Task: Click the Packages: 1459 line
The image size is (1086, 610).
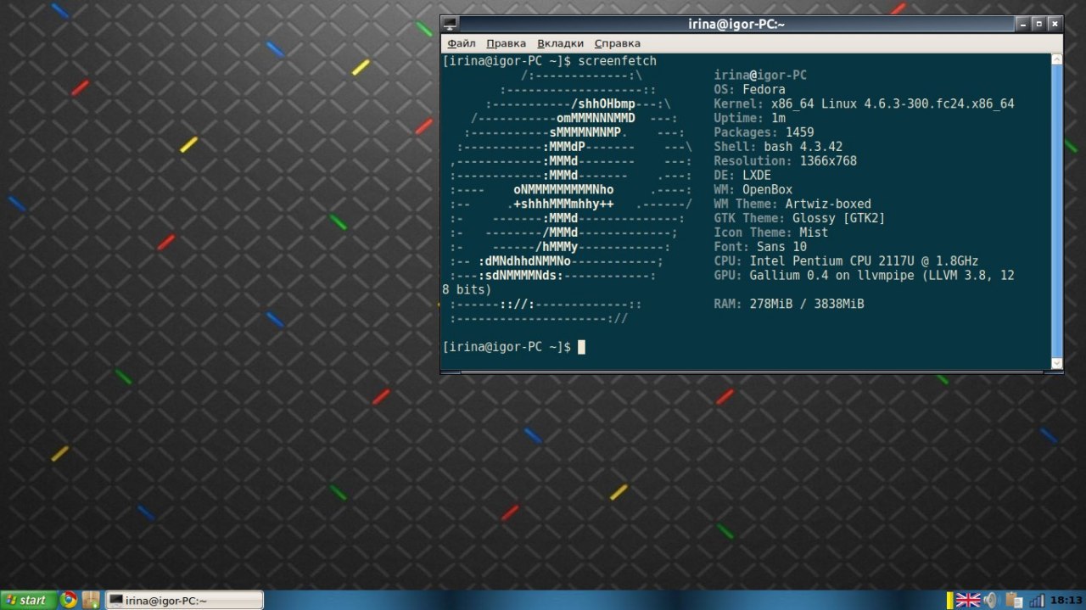Action: pos(764,132)
